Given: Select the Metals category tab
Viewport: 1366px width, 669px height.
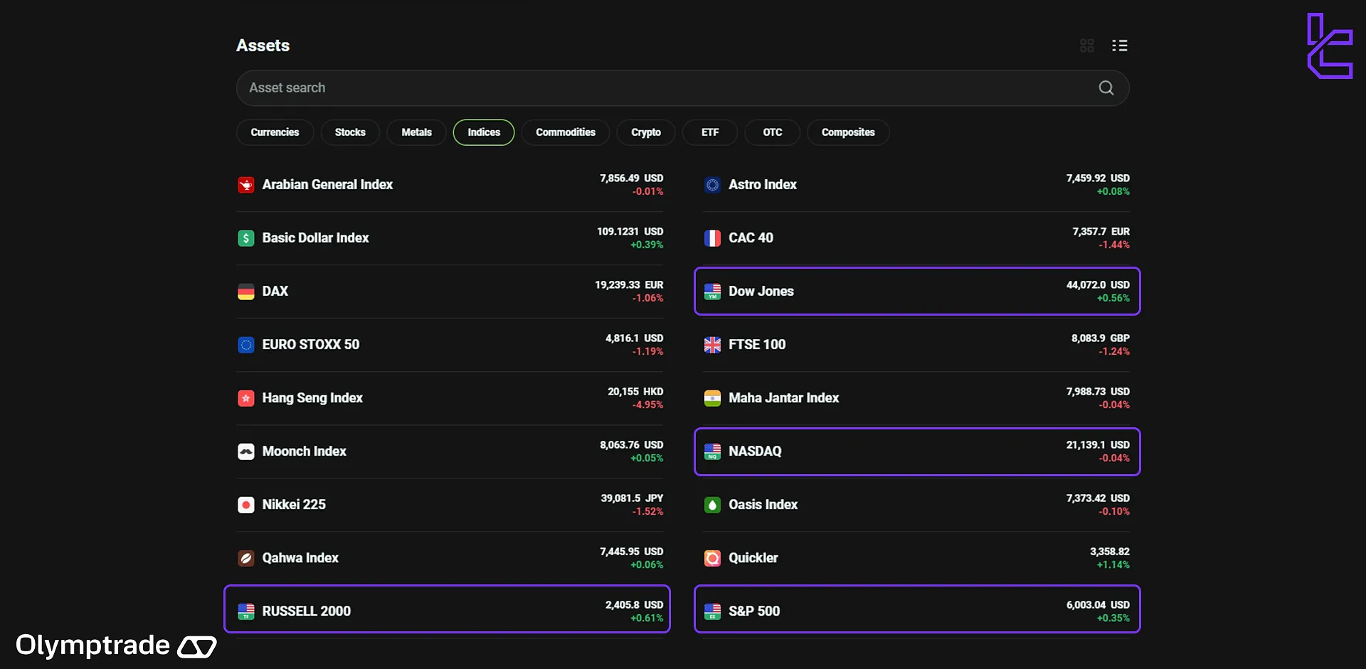Looking at the screenshot, I should 416,132.
